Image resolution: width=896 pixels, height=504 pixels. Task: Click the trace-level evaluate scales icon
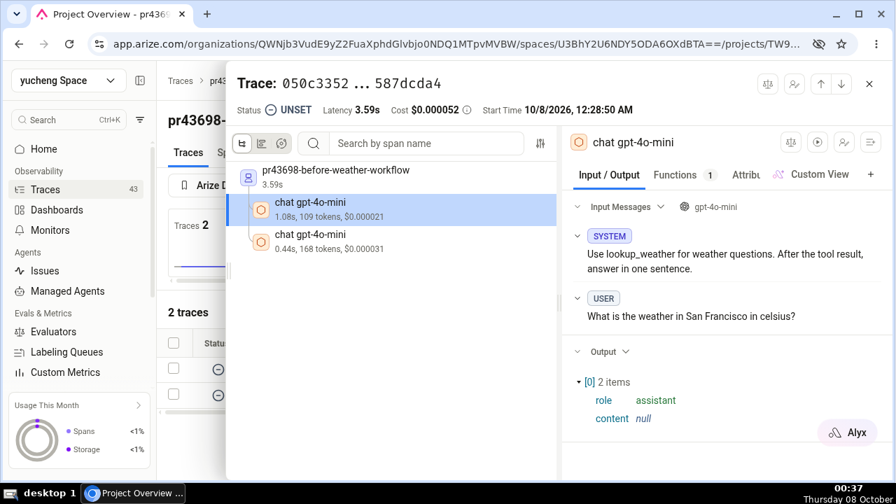coord(768,84)
